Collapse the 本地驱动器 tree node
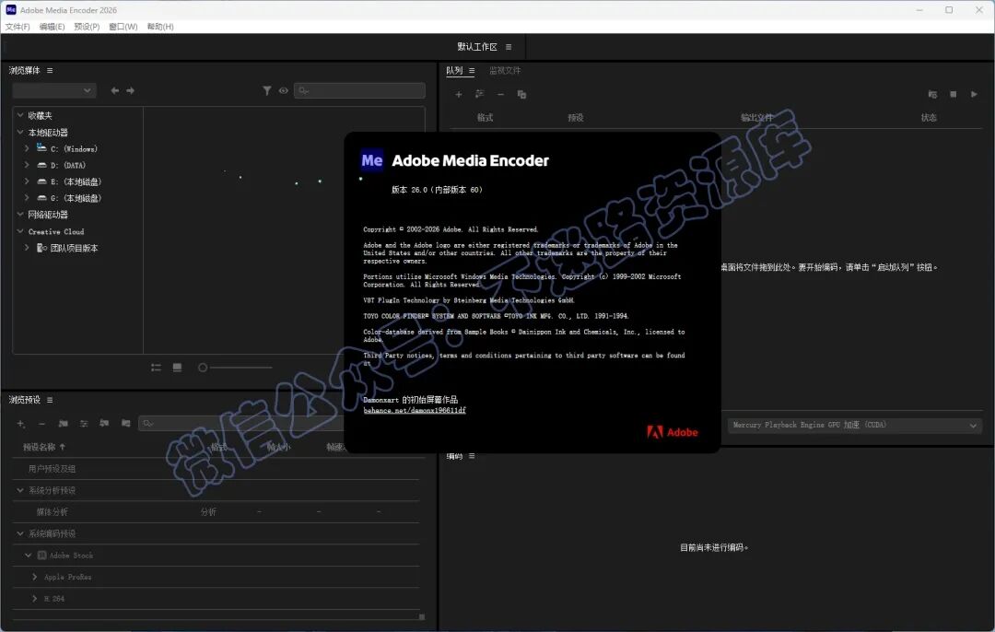This screenshot has width=995, height=632. pos(20,132)
